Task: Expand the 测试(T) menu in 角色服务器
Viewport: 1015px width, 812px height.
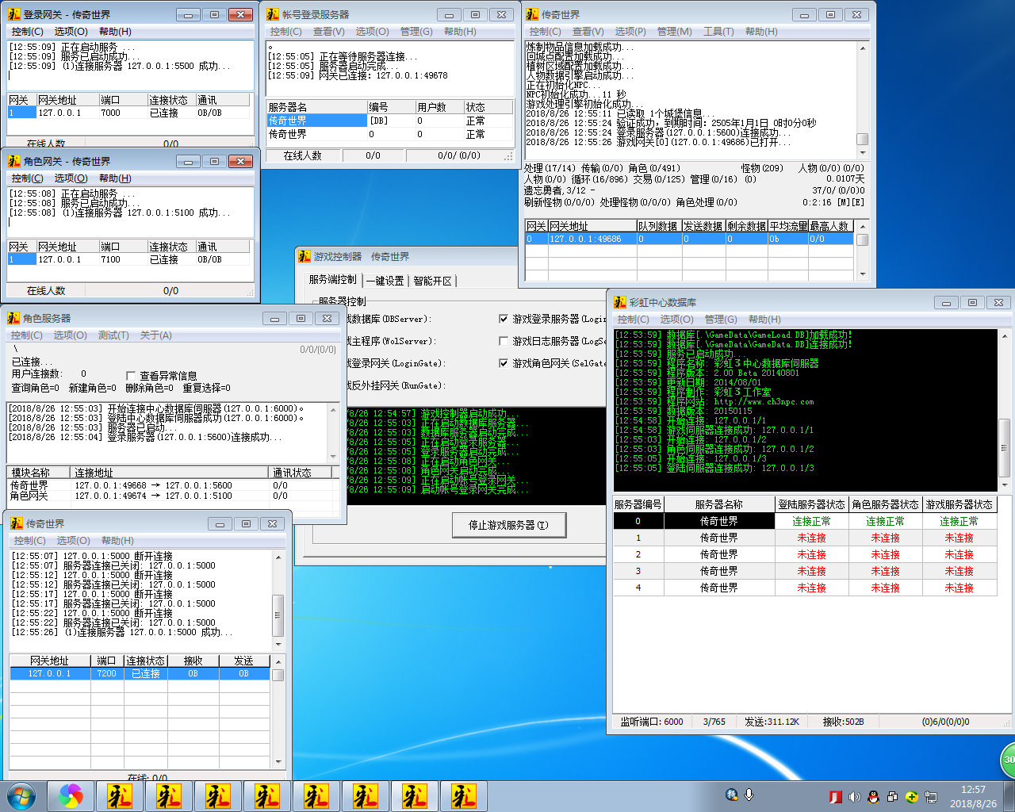Action: 113,335
